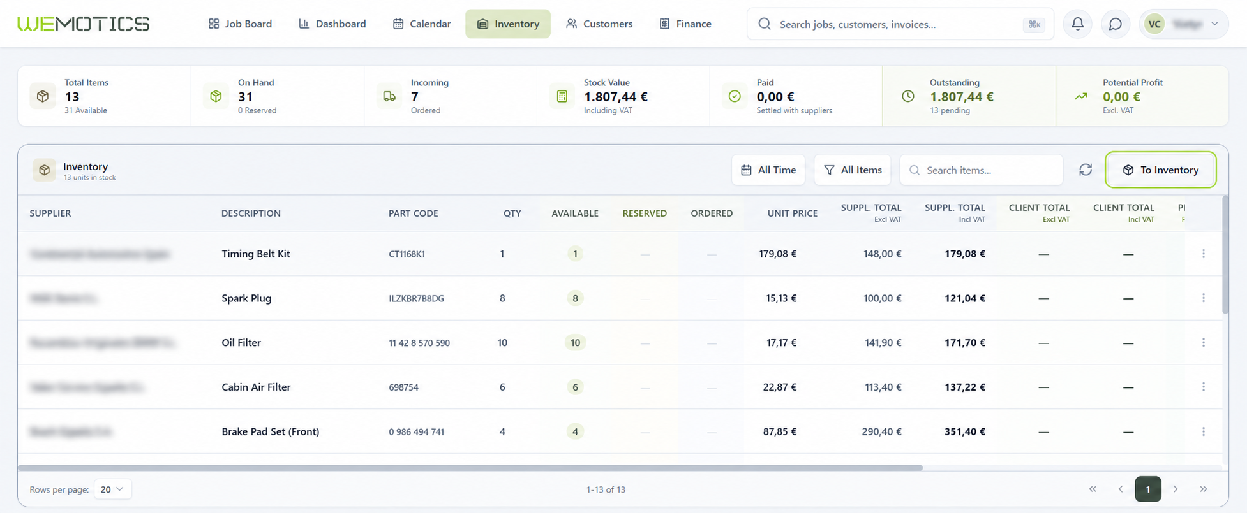Select page 1 button
This screenshot has height=513, width=1247.
(1148, 489)
